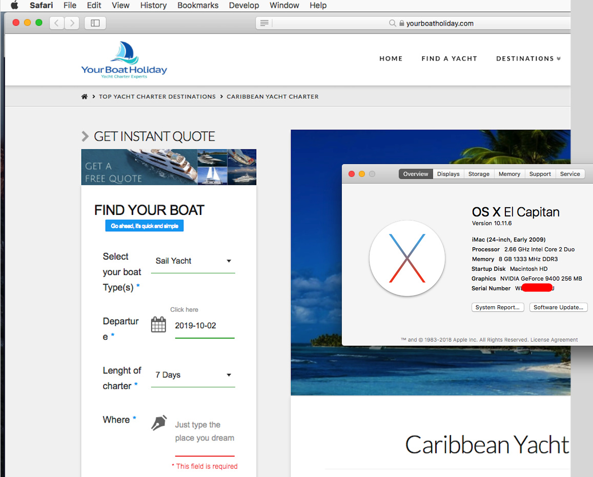Image resolution: width=593 pixels, height=477 pixels.
Task: Minimize the About This Mac window
Action: point(361,174)
